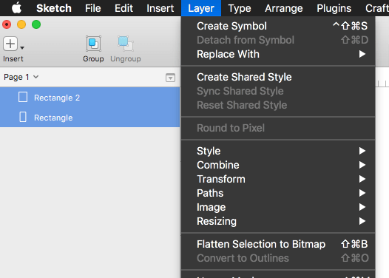Expand the Transform submenu arrow
The height and width of the screenshot is (278, 389).
[362, 179]
